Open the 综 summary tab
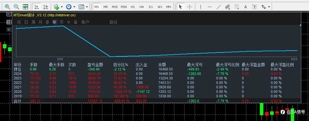Screen dimensions: 309x121 pos(19,22)
